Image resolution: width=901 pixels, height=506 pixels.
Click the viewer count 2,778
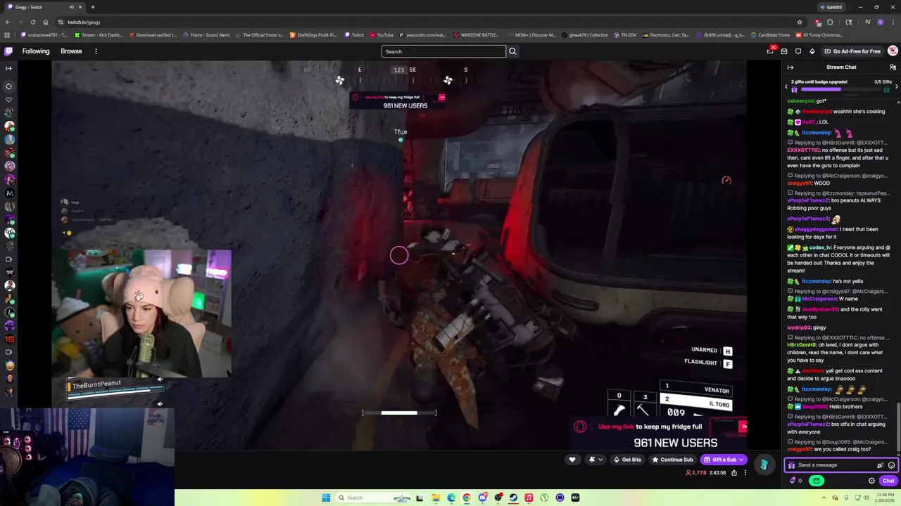click(x=695, y=473)
